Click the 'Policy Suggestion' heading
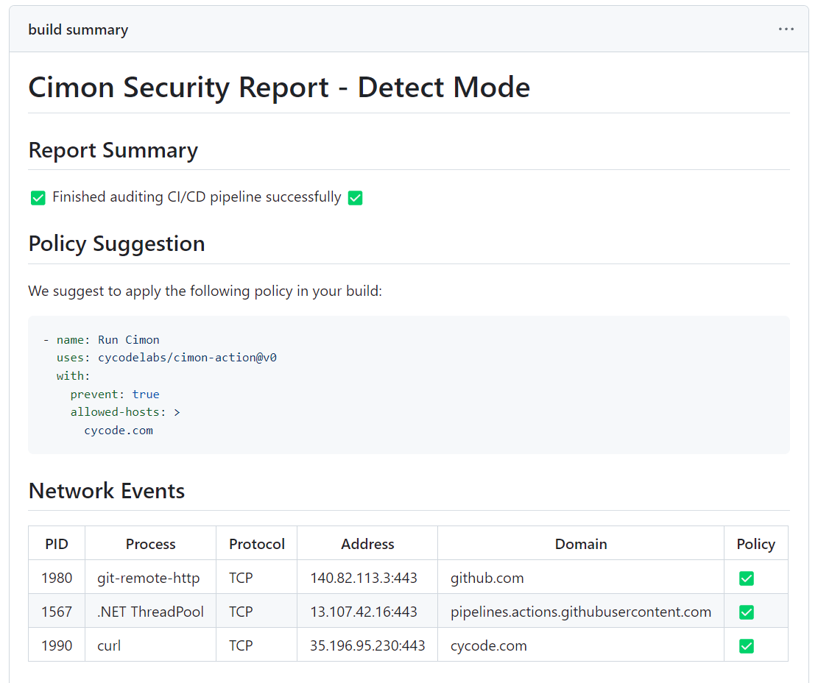Viewport: 818px width, 683px height. pos(116,244)
